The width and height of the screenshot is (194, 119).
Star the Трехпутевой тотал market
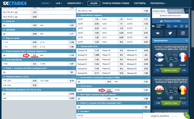pyautogui.click(x=79, y=46)
